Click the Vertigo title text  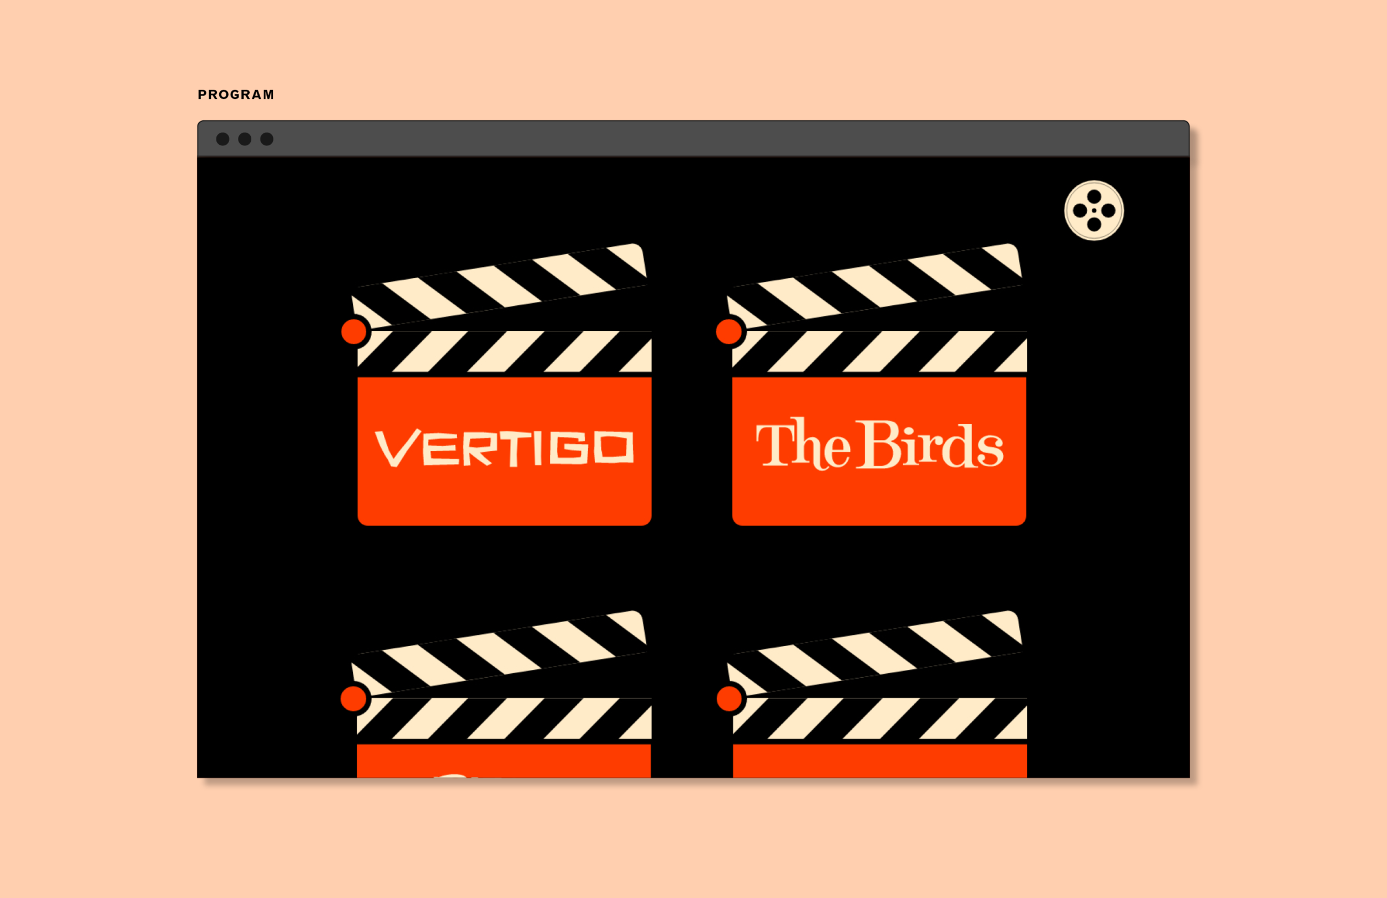coord(504,448)
